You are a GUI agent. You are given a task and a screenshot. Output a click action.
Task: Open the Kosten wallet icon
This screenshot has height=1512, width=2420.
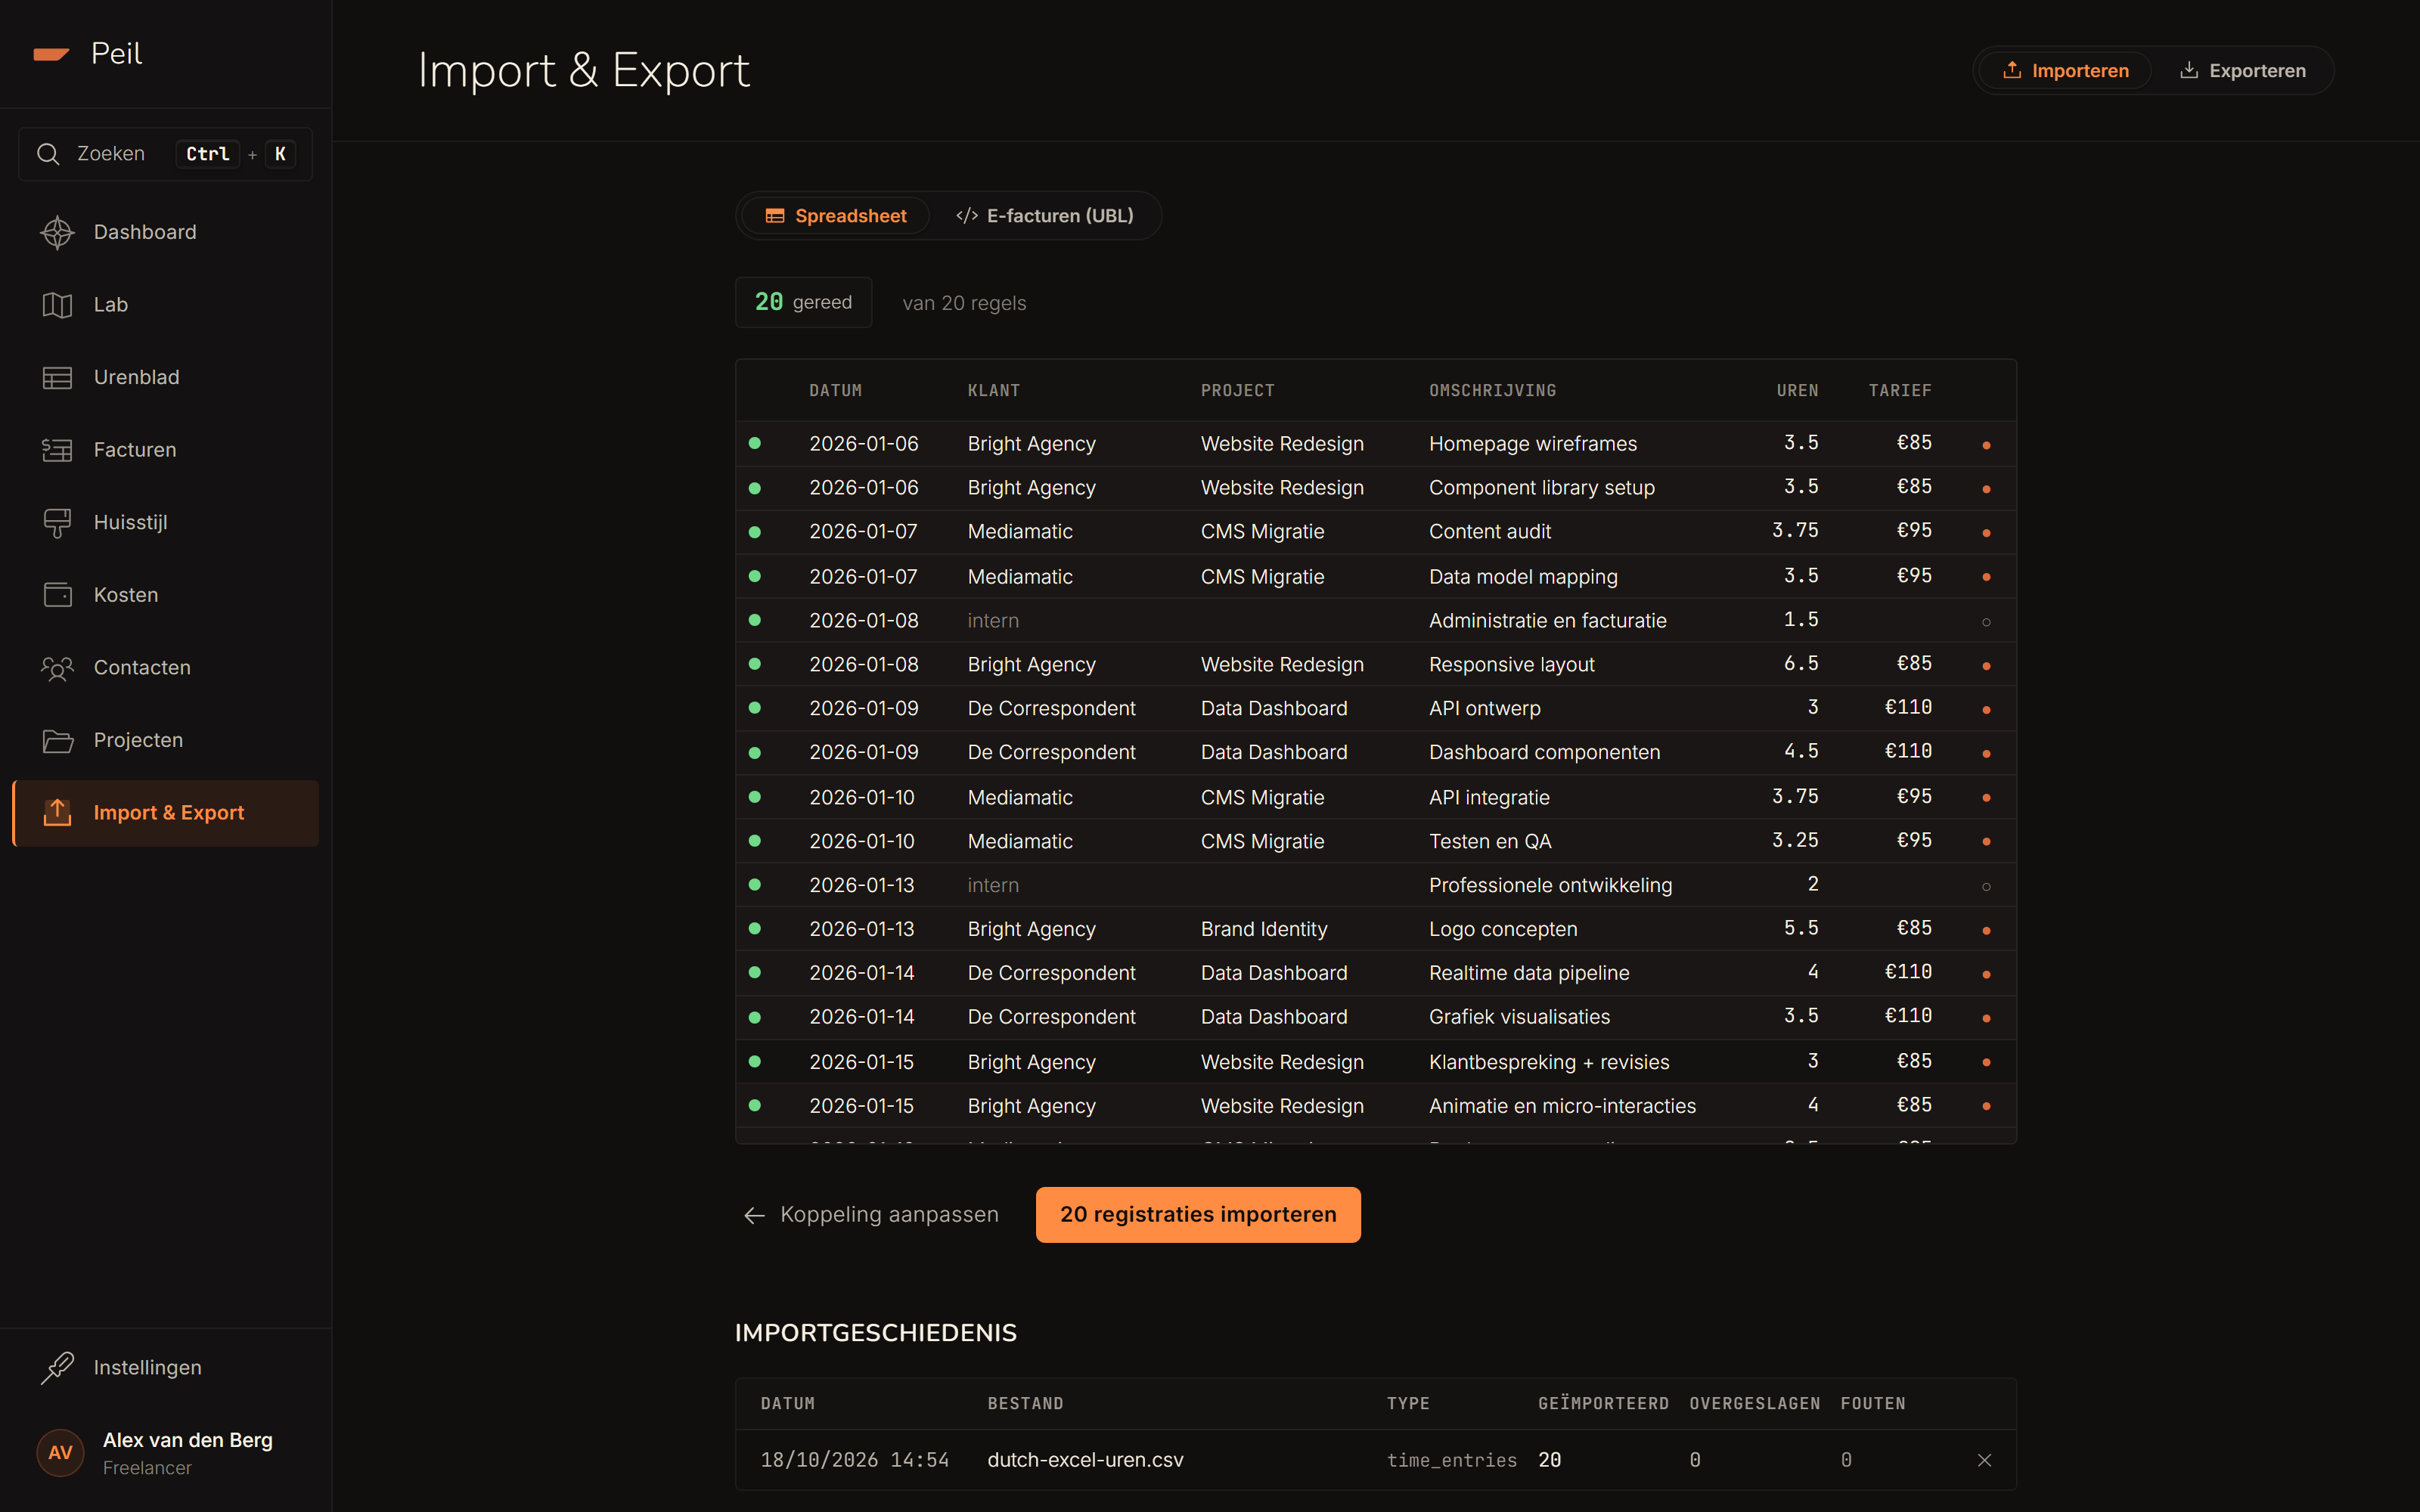point(57,595)
